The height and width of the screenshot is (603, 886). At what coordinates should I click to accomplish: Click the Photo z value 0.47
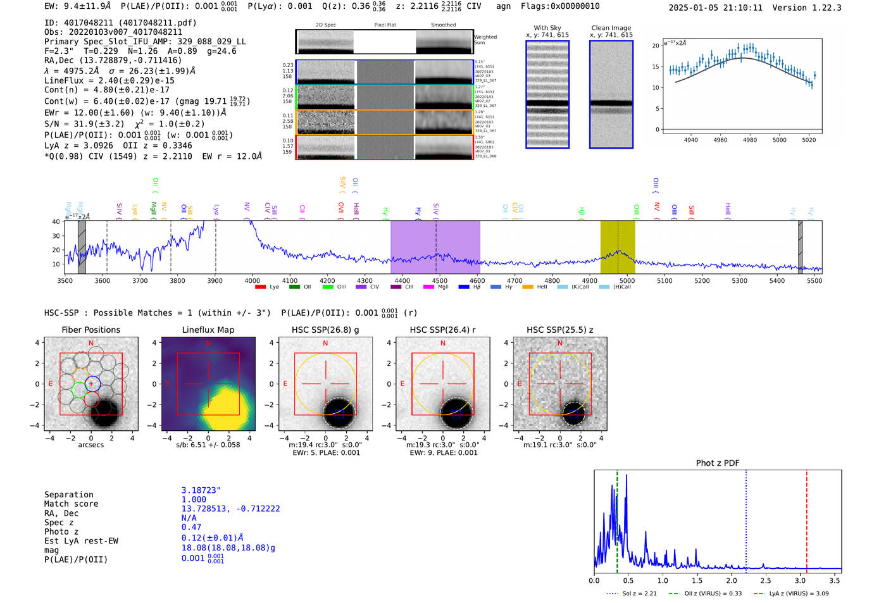[192, 527]
